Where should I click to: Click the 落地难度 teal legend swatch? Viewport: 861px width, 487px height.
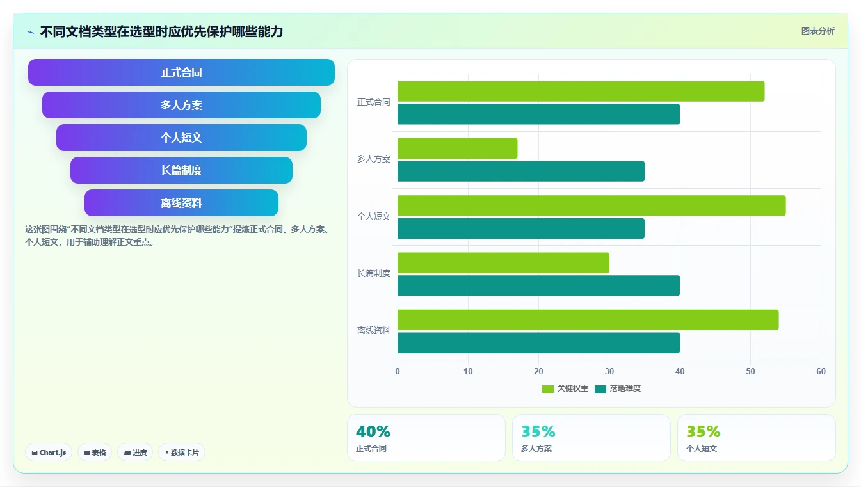pos(600,389)
